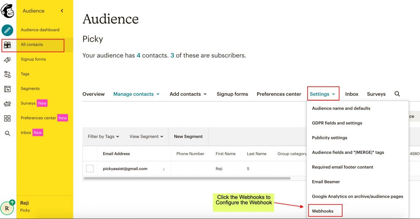Open Signup forms in yellow sidebar
The width and height of the screenshot is (420, 219).
click(33, 59)
